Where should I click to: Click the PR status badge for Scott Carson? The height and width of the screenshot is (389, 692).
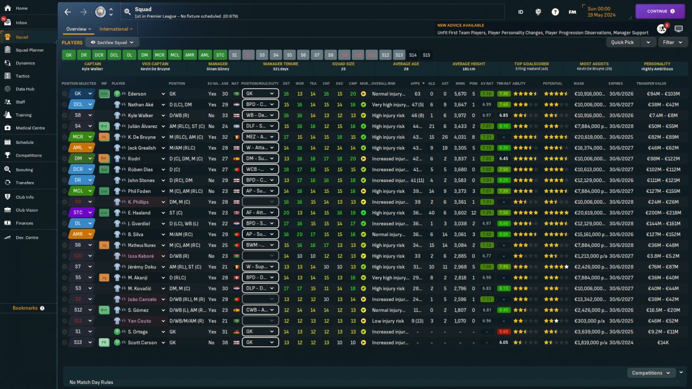[104, 343]
